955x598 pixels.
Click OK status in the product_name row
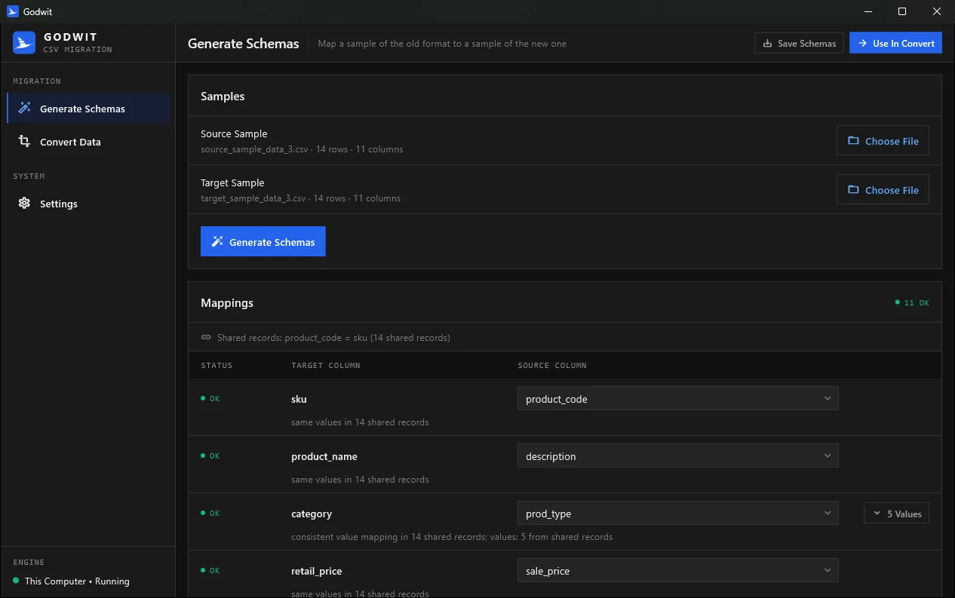(x=210, y=455)
